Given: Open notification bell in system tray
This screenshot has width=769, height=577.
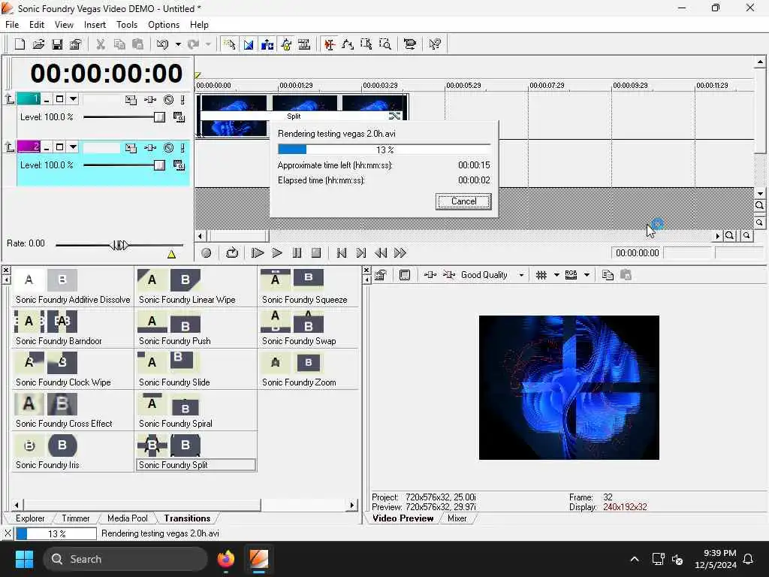Looking at the screenshot, I should [749, 559].
